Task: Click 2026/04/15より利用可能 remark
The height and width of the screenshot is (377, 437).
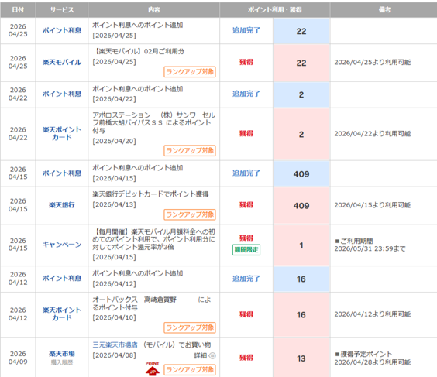Action: click(373, 205)
